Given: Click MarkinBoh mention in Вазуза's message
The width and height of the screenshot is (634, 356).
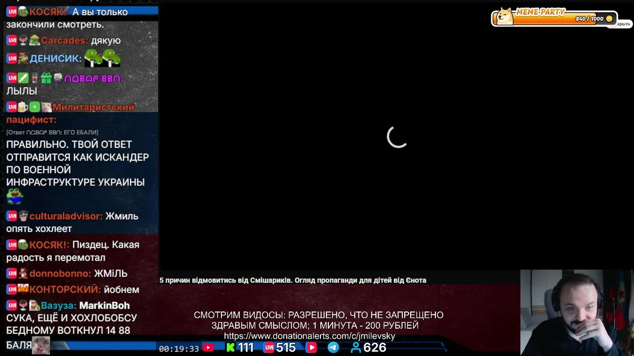Looking at the screenshot, I should click(x=105, y=306).
